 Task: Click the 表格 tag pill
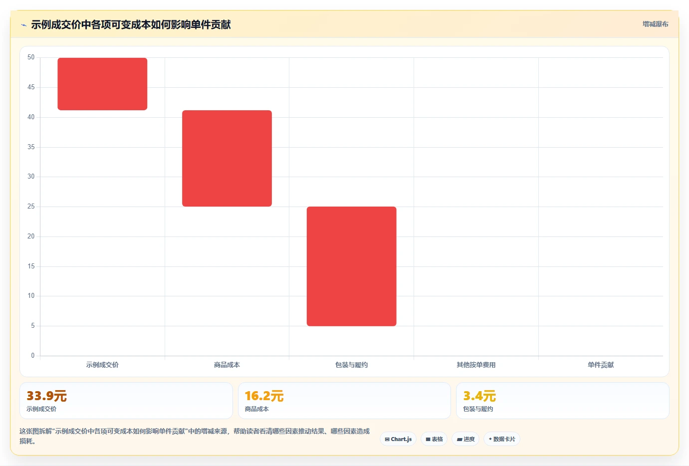[434, 439]
